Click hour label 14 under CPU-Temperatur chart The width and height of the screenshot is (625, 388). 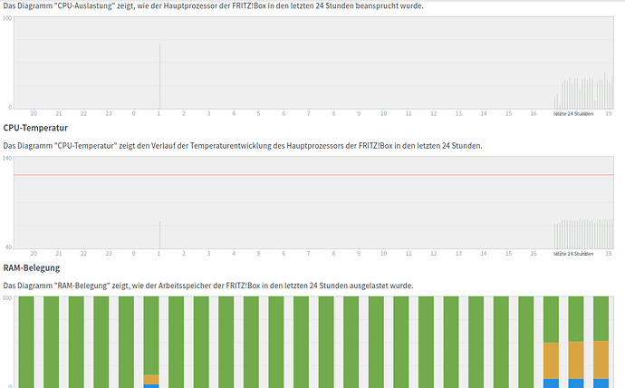pos(484,254)
